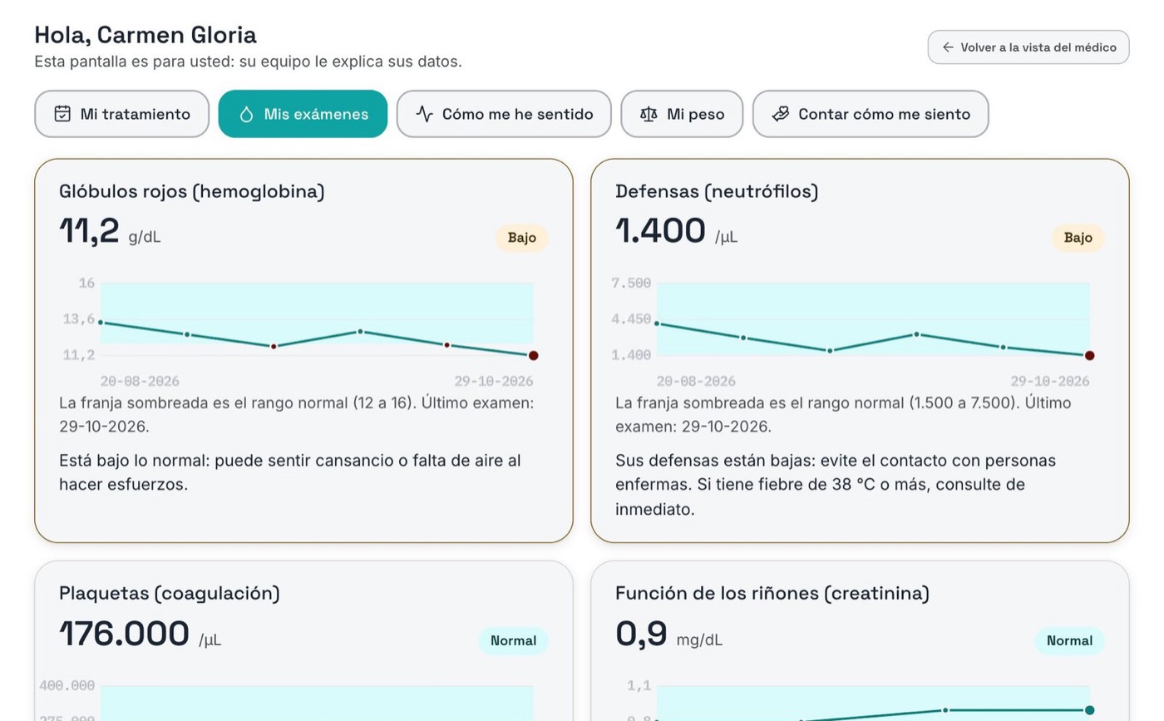Image resolution: width=1164 pixels, height=721 pixels.
Task: Click the Función de los riñones title
Action: click(772, 593)
